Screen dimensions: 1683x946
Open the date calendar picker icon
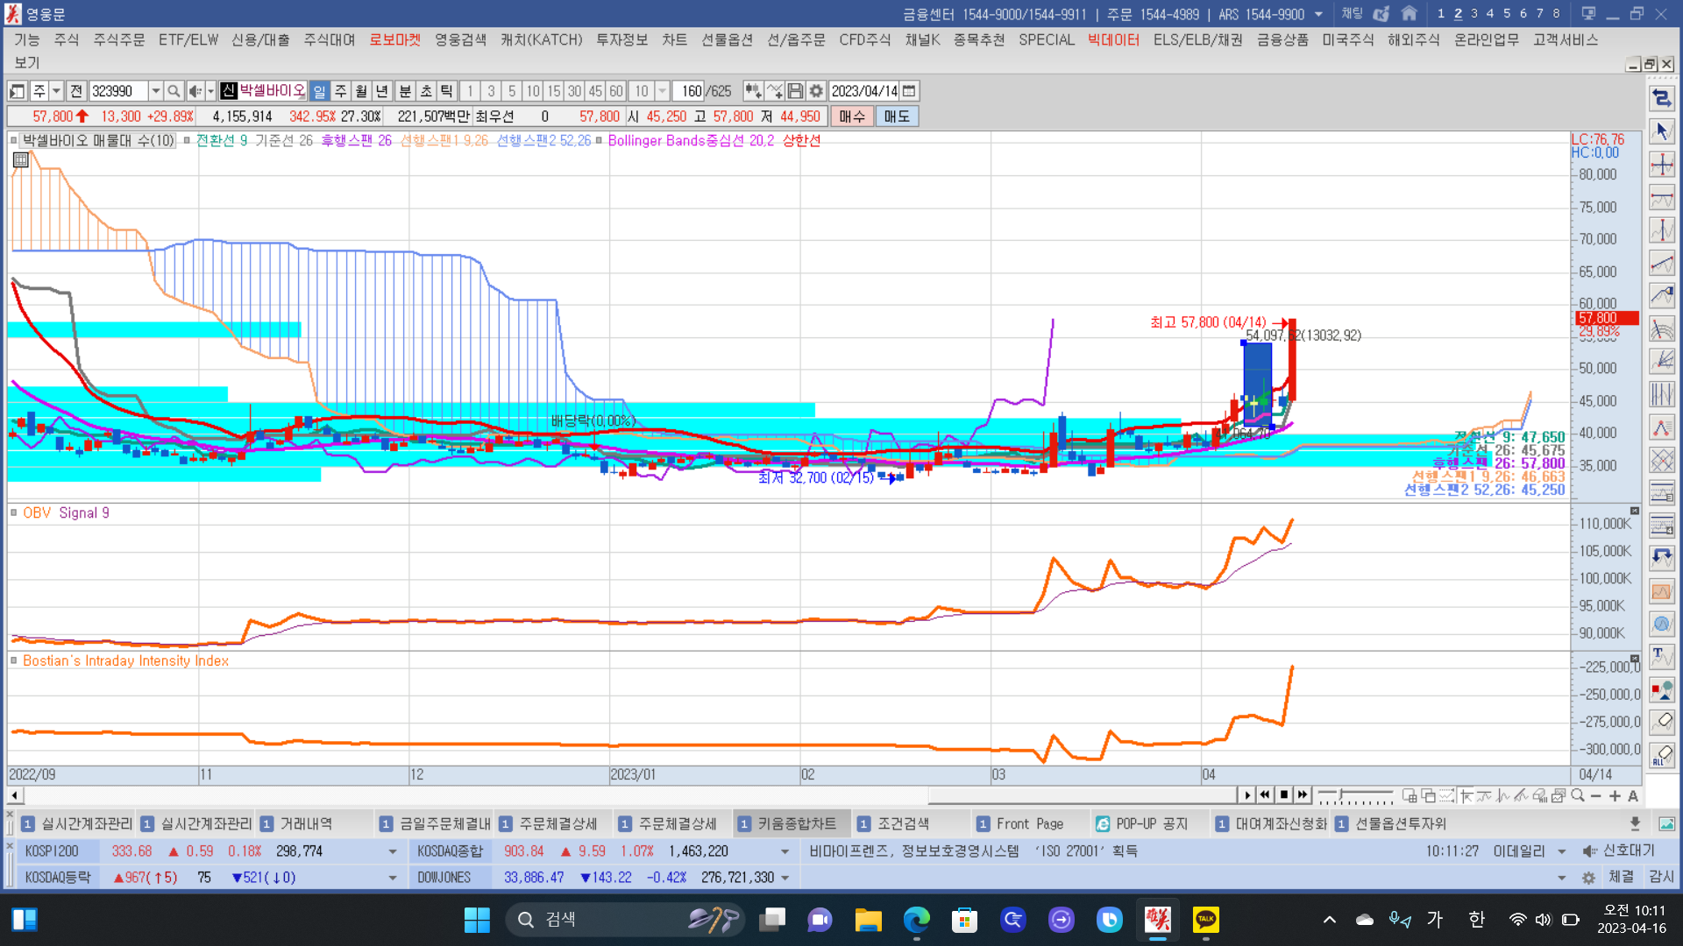[909, 91]
